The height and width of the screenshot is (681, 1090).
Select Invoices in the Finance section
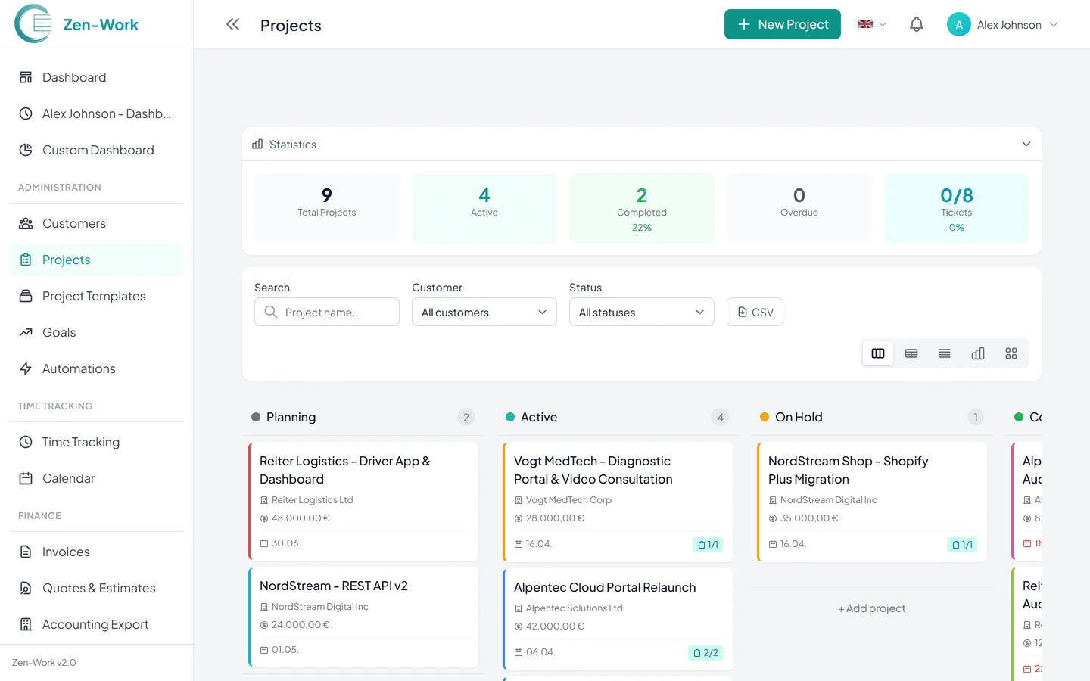coord(64,552)
